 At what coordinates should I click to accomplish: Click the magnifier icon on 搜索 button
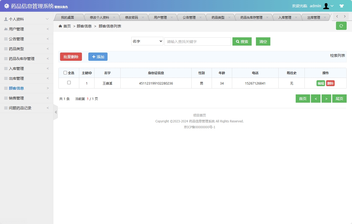click(x=237, y=41)
